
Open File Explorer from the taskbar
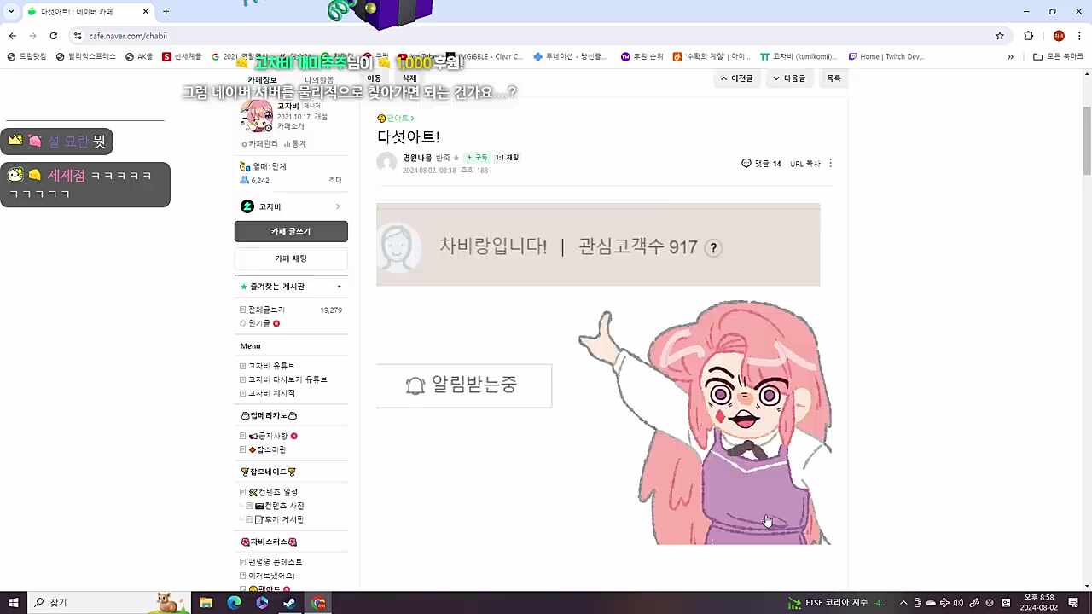206,603
